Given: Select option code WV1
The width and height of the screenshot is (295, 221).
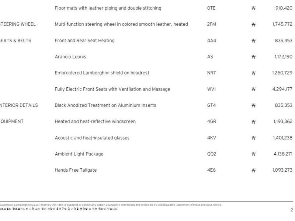Looking at the screenshot, I should (x=212, y=89).
